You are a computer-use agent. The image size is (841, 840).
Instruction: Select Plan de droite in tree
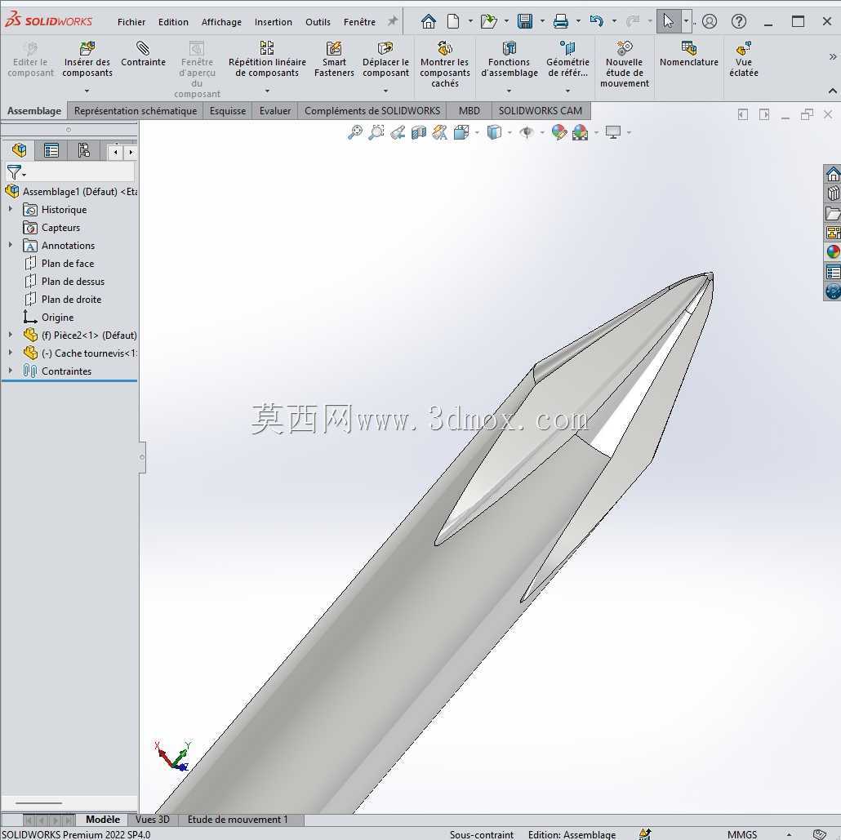coord(71,299)
